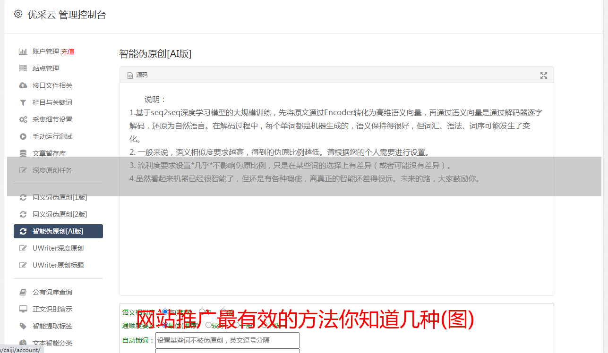This screenshot has width=608, height=353.
Task: Click the tag icon for 智能提取标签
Action: point(23,326)
